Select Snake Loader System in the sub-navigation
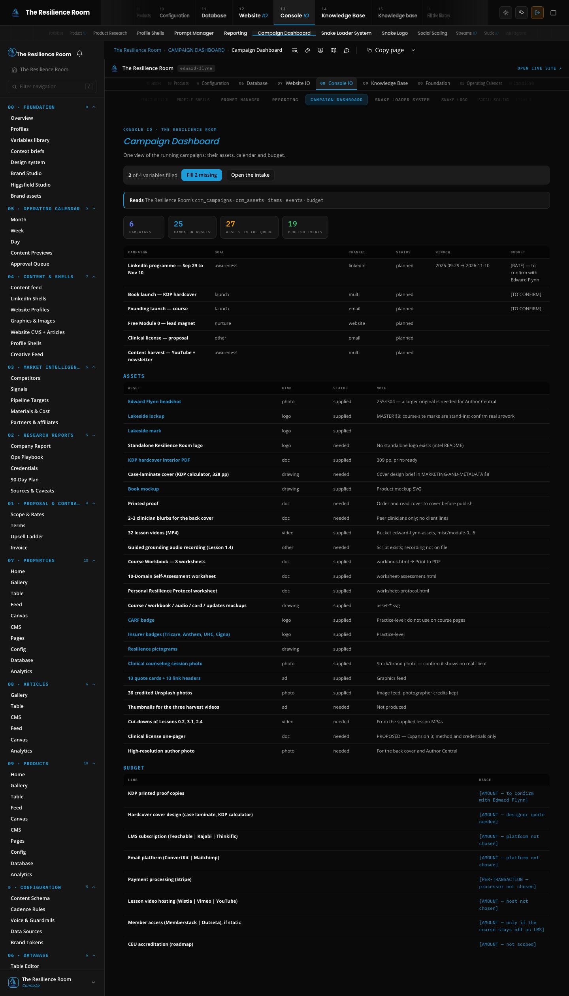569x996 pixels. (x=346, y=33)
